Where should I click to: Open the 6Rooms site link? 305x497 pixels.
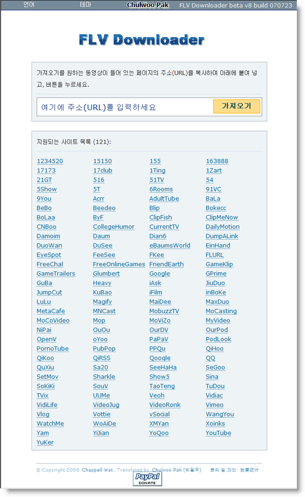click(161, 189)
